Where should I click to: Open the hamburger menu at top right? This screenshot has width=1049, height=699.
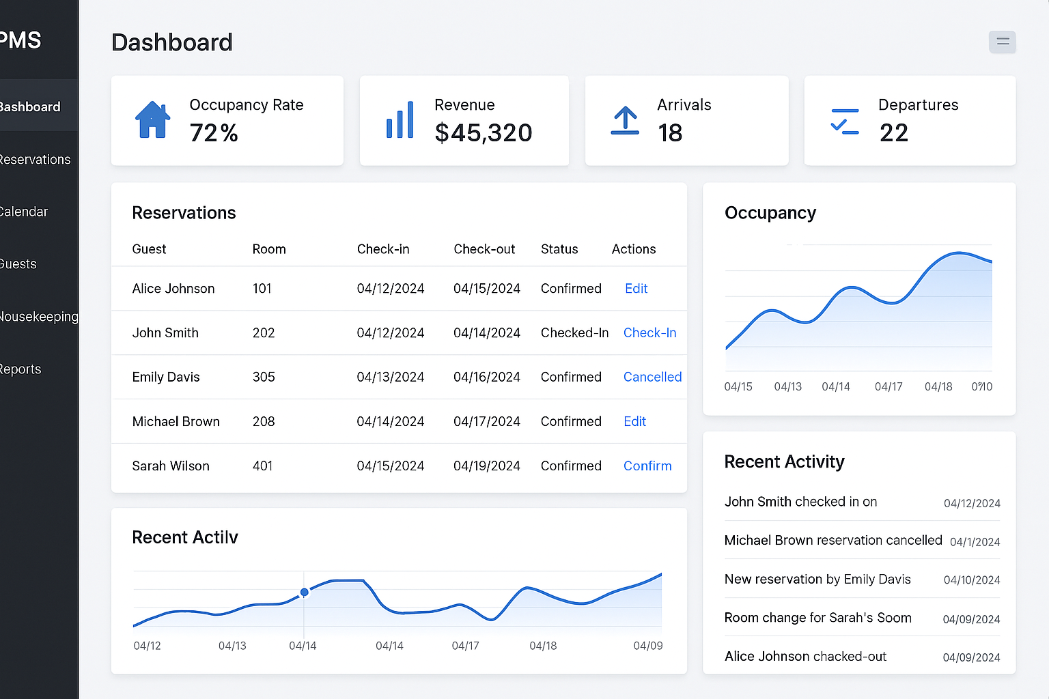point(1002,42)
